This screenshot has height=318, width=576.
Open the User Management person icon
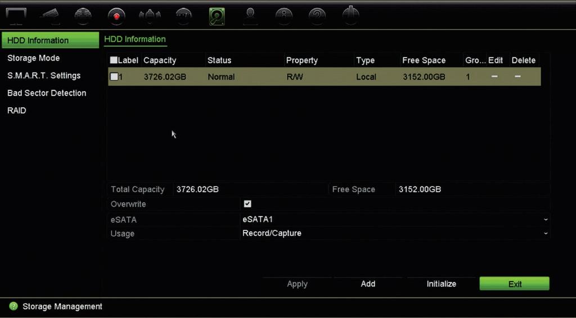(x=250, y=16)
